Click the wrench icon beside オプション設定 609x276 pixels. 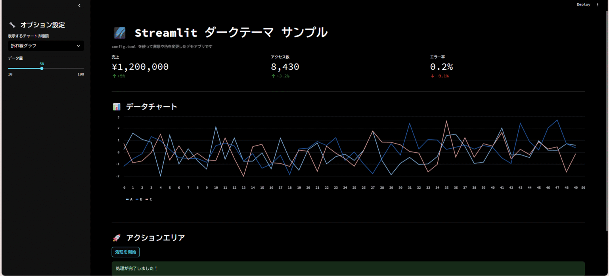pyautogui.click(x=12, y=25)
